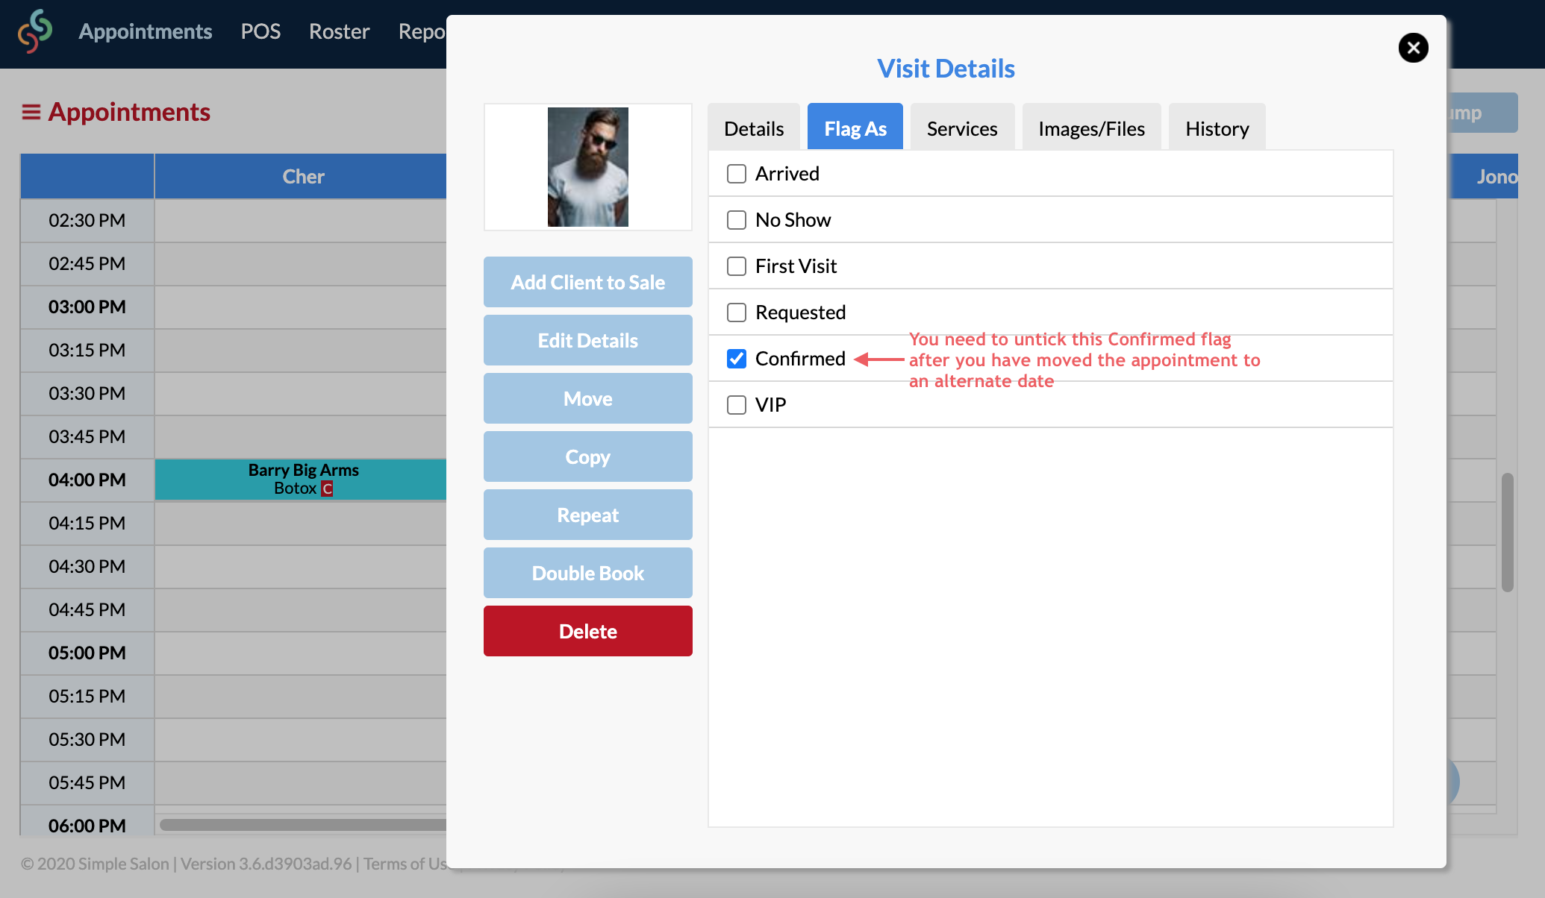Untick the Confirmed checkbox
1545x898 pixels.
737,359
